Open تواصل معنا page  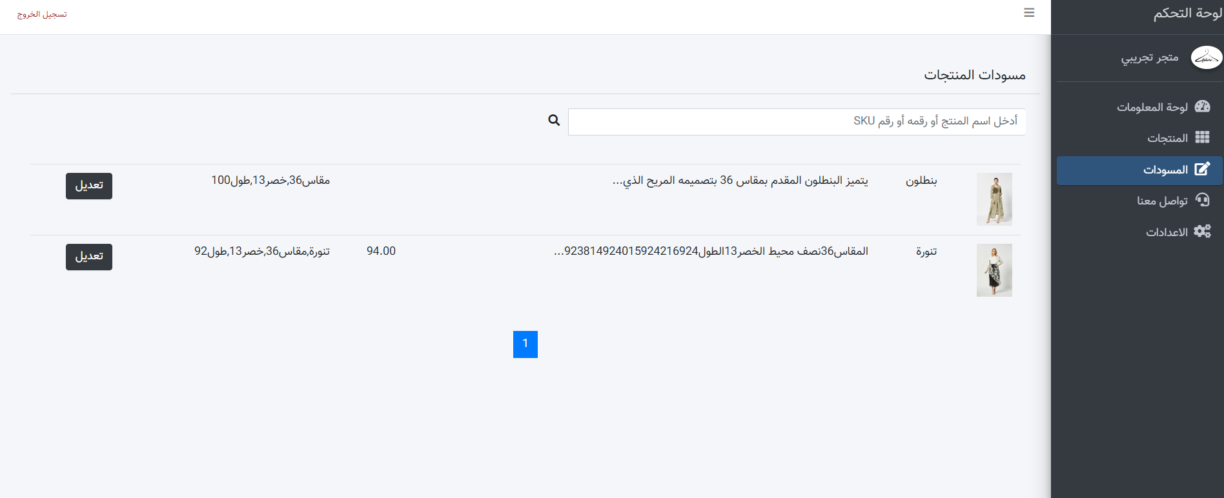pos(1162,201)
